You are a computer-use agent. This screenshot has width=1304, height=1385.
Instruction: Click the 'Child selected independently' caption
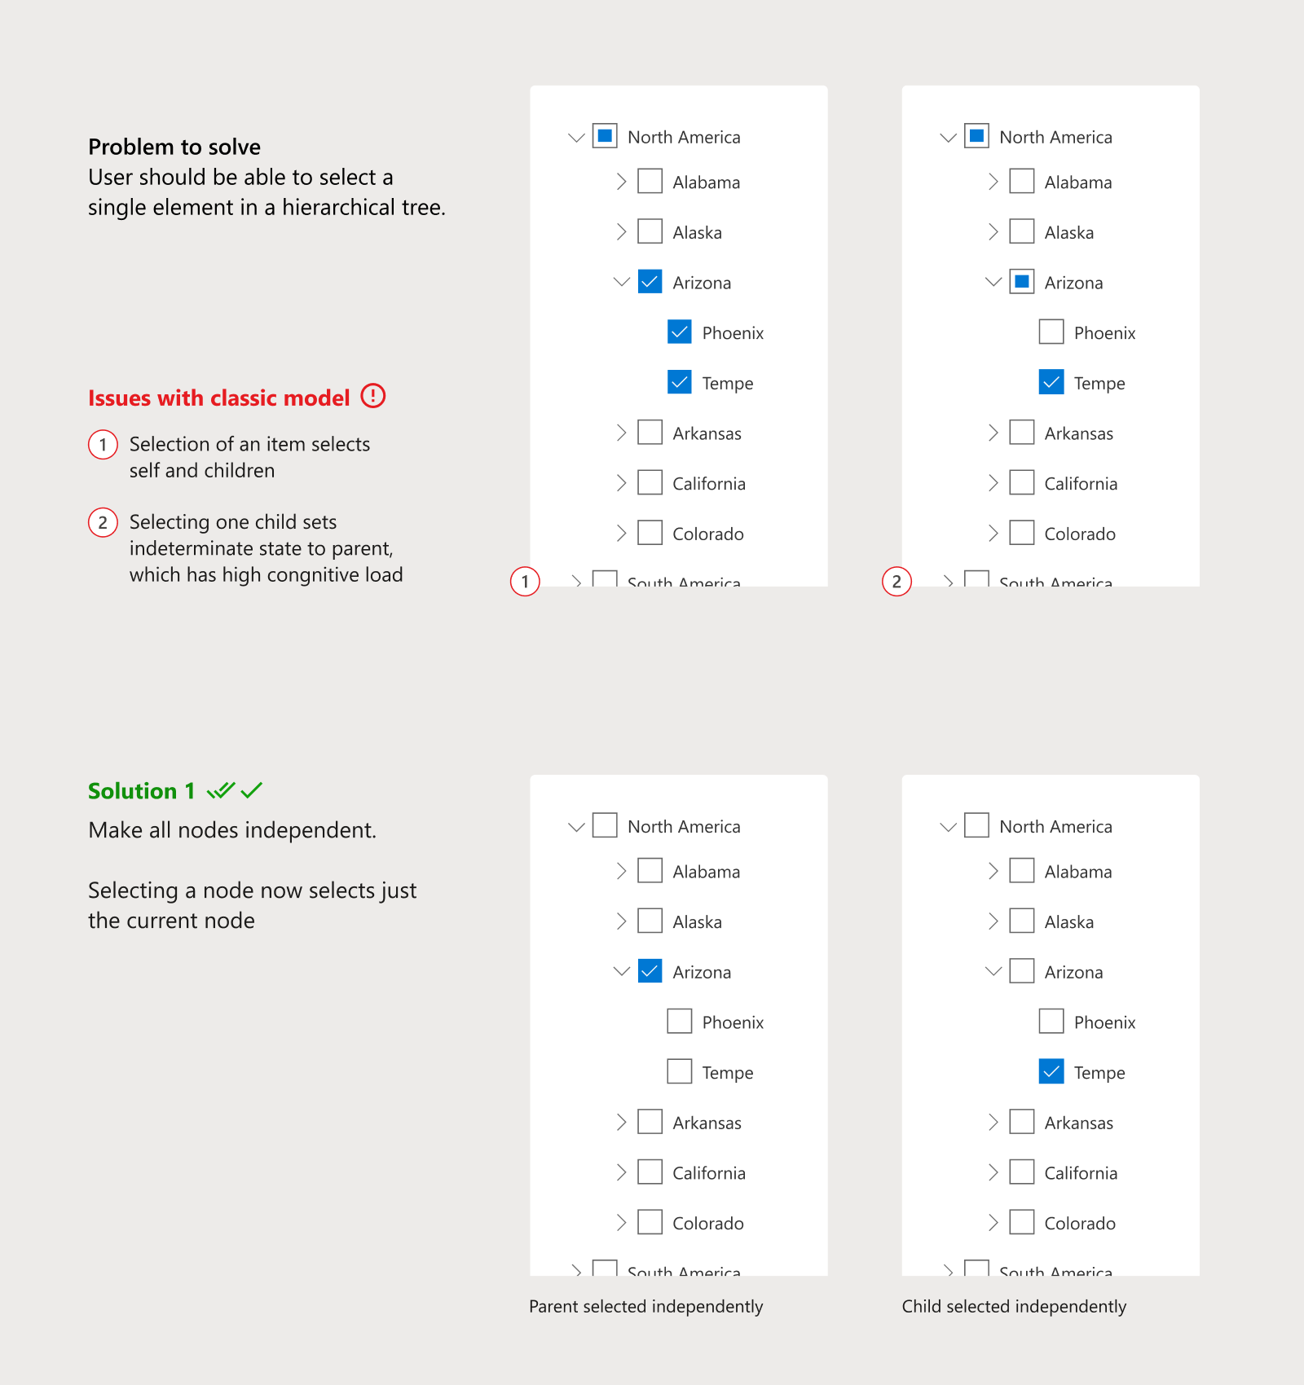[x=1014, y=1307]
